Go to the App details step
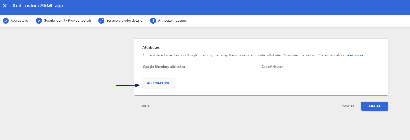 pyautogui.click(x=19, y=21)
